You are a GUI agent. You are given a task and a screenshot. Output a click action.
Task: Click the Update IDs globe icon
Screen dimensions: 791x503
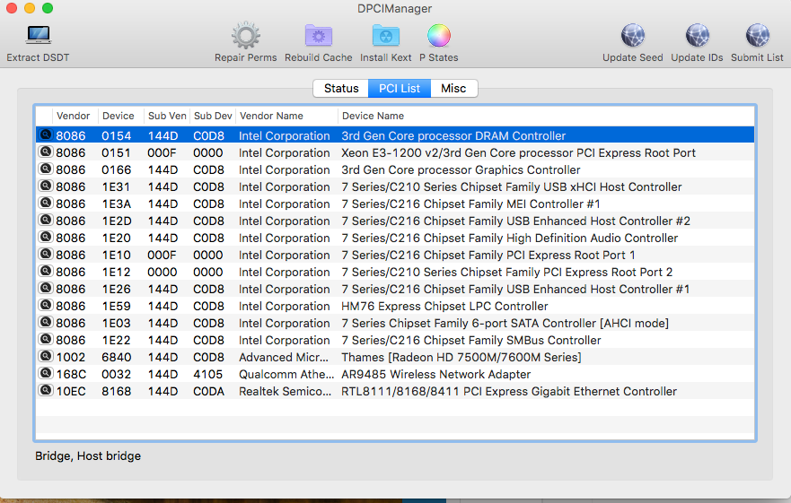click(x=697, y=35)
